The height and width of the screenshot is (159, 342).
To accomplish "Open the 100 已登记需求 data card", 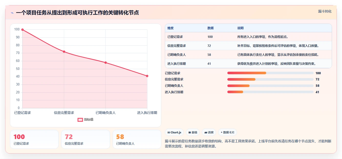I will click(34, 139).
